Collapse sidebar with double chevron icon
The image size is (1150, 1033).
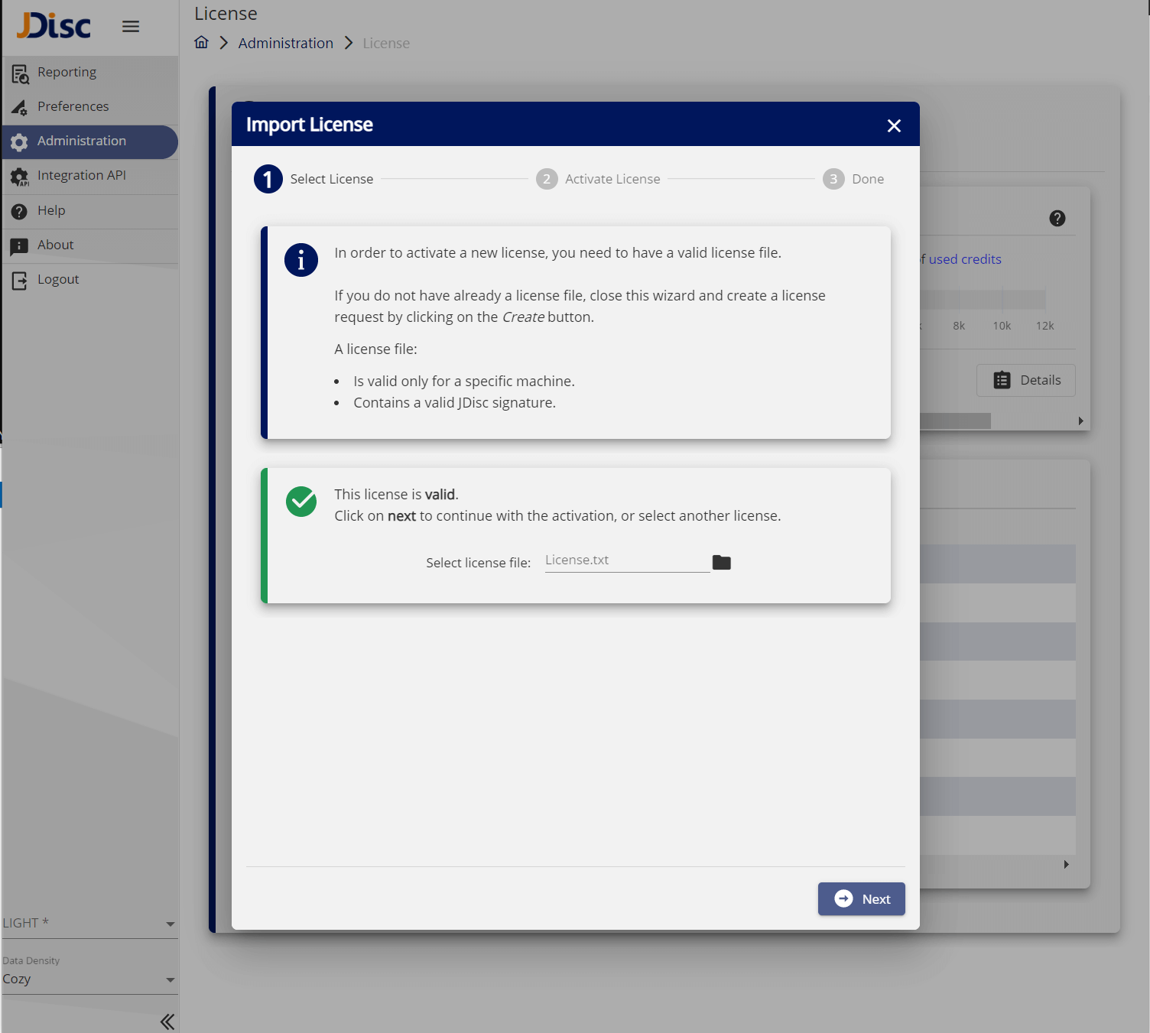(167, 1022)
